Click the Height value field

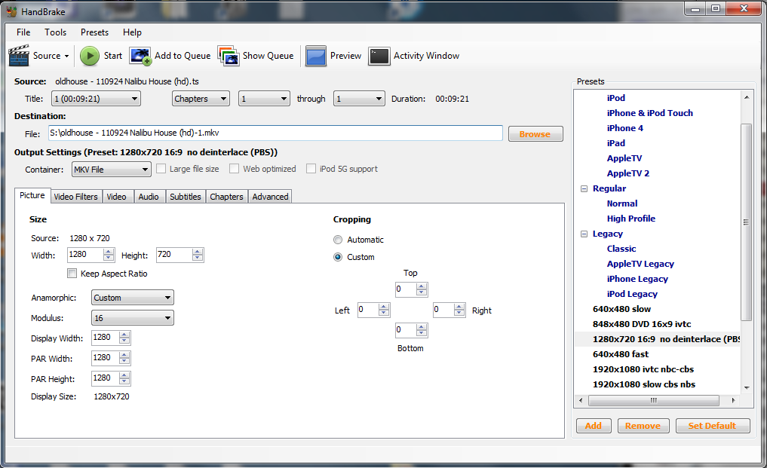180,255
